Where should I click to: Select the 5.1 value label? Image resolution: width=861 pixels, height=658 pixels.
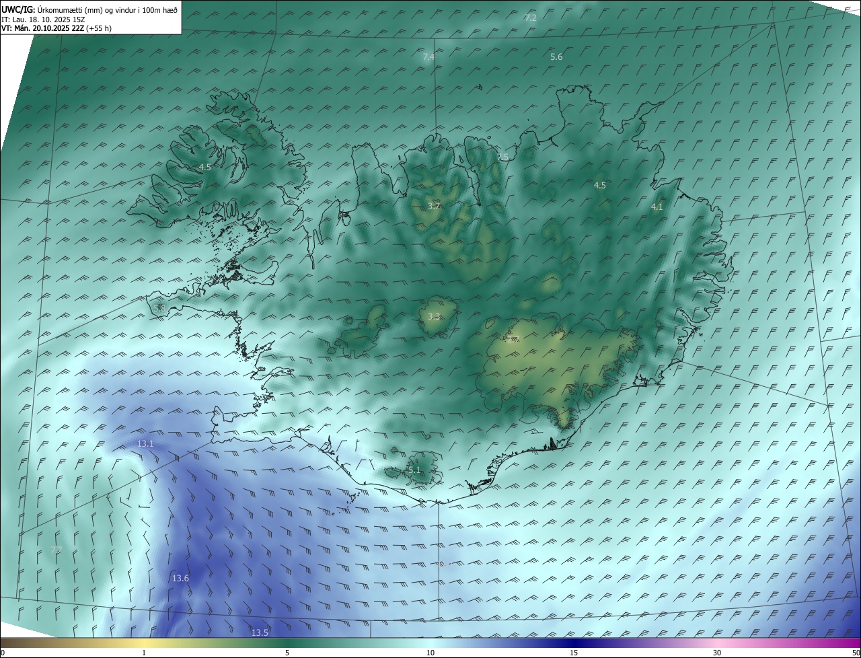pos(414,470)
